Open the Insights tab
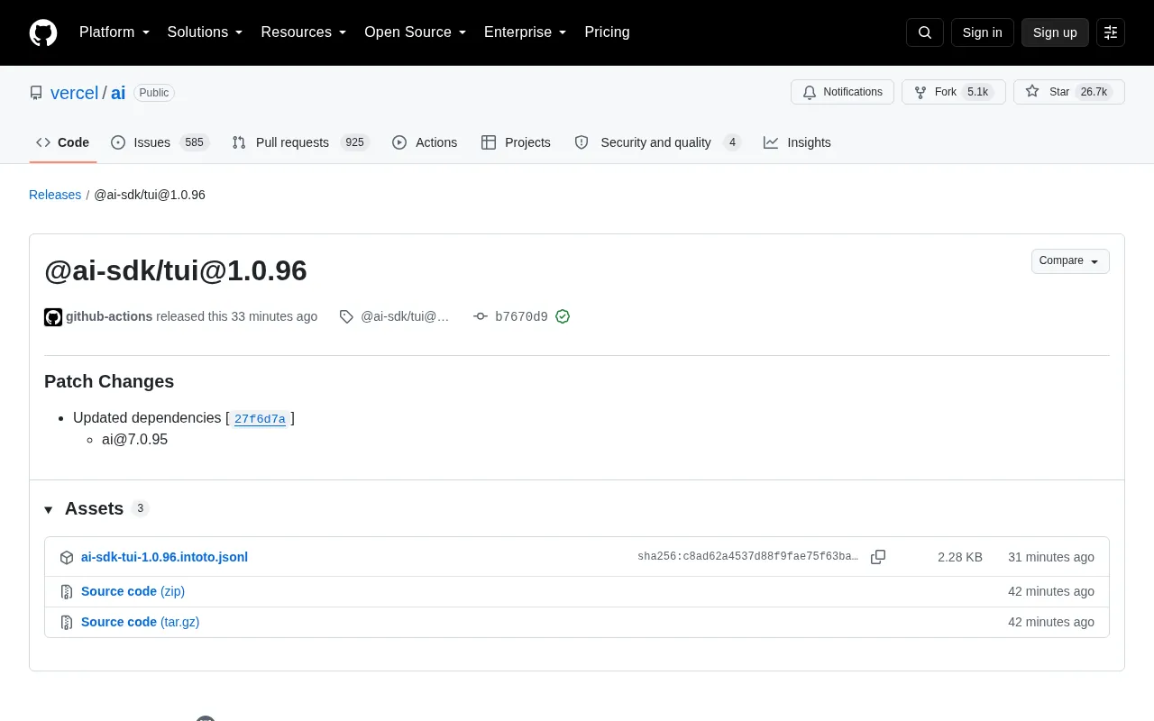The width and height of the screenshot is (1154, 721). (x=797, y=142)
